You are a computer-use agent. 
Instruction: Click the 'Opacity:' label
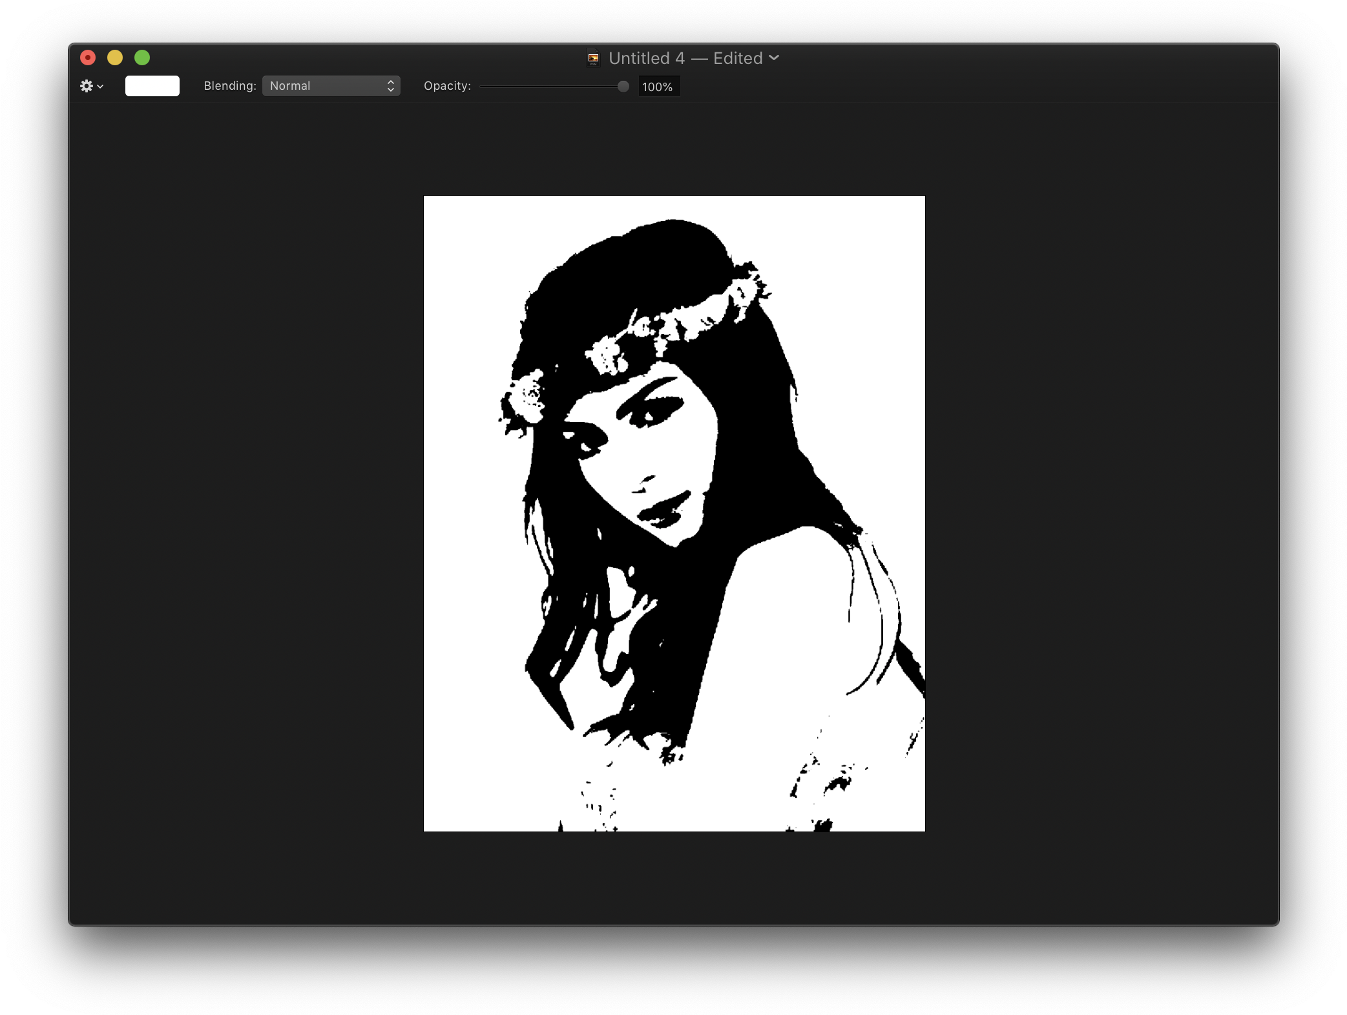pyautogui.click(x=447, y=86)
